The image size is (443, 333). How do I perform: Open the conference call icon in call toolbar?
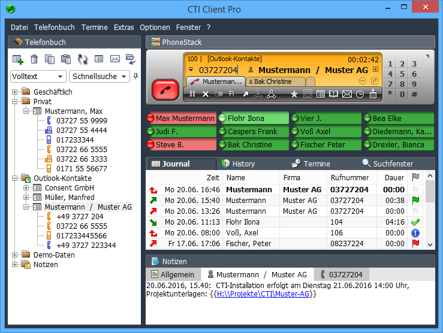271,94
